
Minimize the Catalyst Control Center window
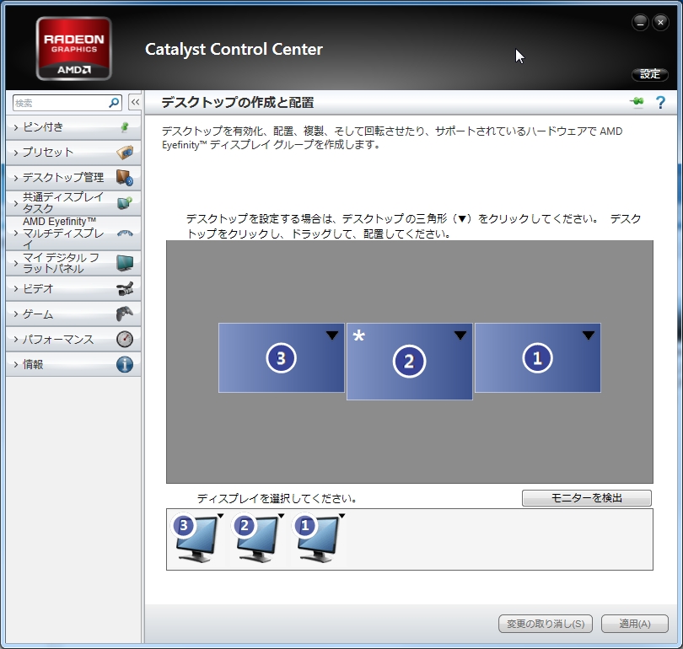coord(640,22)
